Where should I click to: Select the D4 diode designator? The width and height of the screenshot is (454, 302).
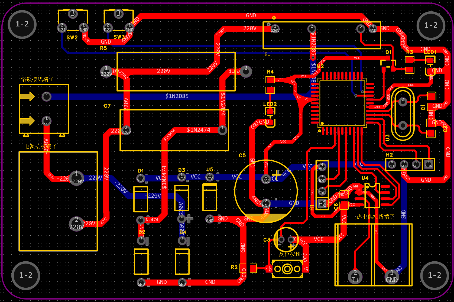pos(183,232)
